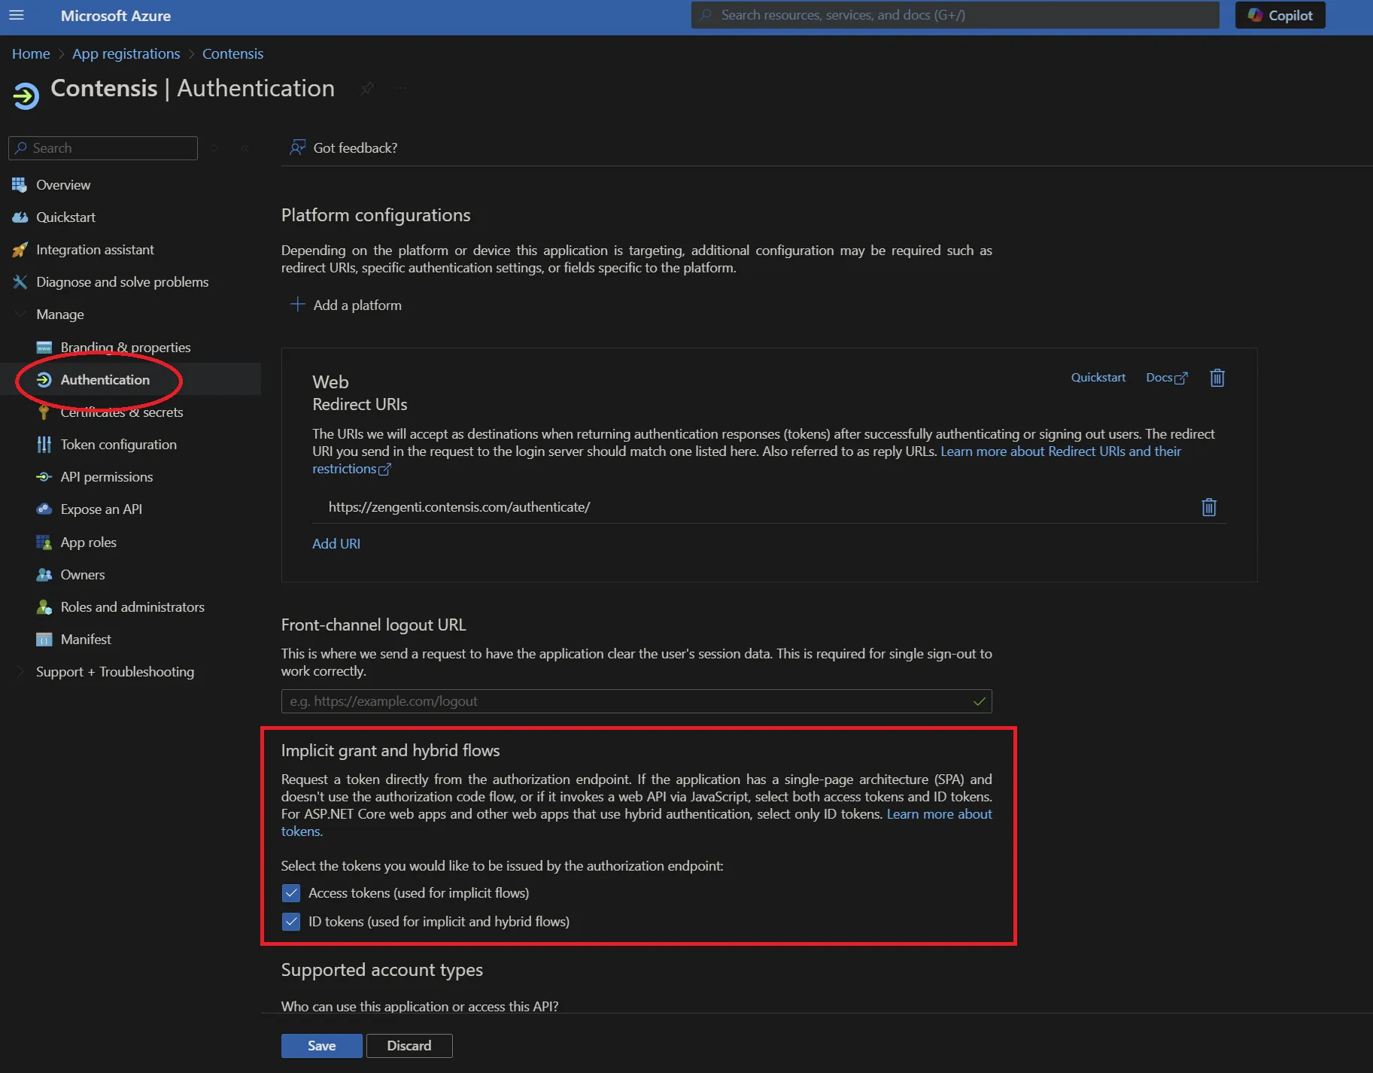
Task: Click the Owners people icon
Action: click(44, 575)
